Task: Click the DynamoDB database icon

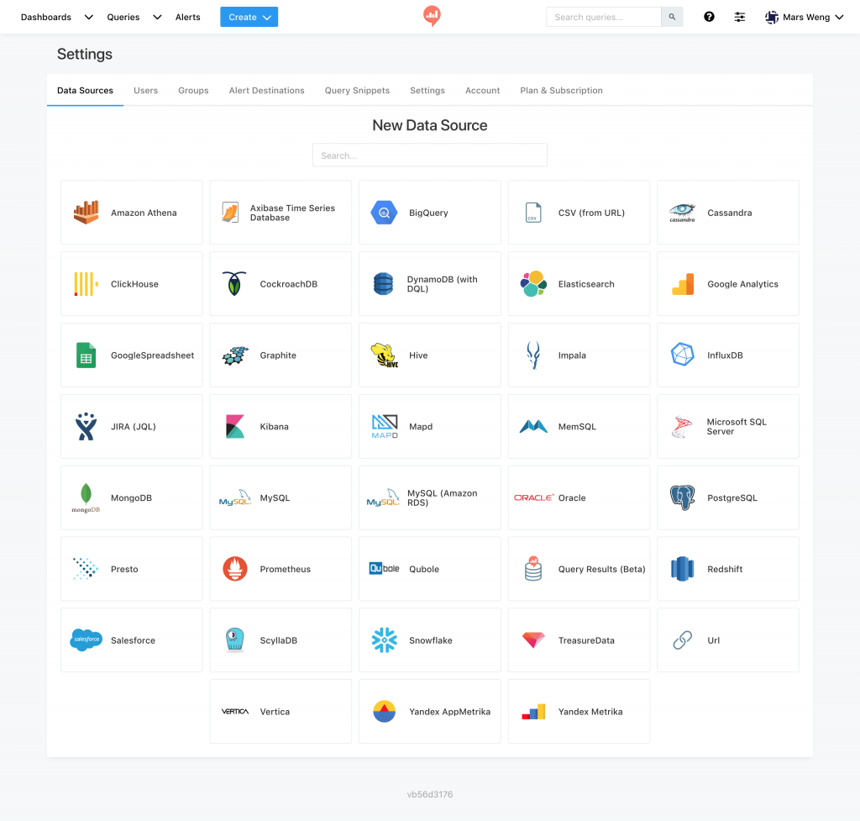Action: coord(383,284)
